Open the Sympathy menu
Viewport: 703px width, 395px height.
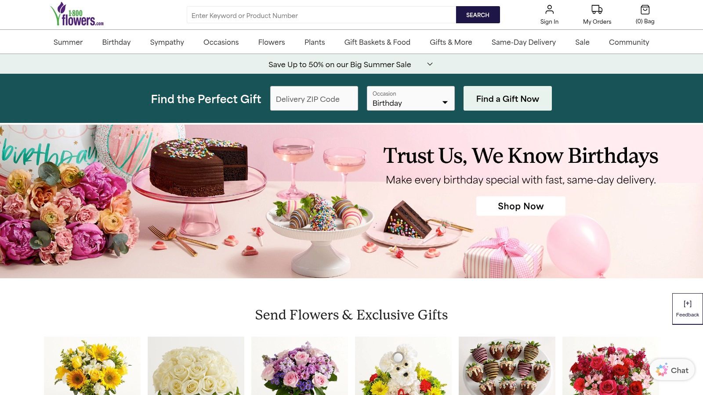(167, 42)
